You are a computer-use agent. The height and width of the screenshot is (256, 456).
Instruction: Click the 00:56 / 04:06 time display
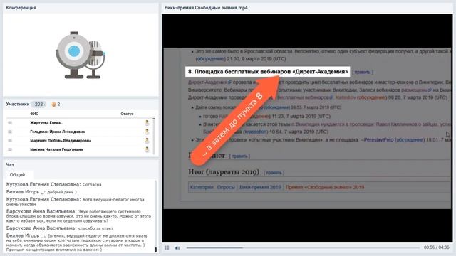point(436,247)
